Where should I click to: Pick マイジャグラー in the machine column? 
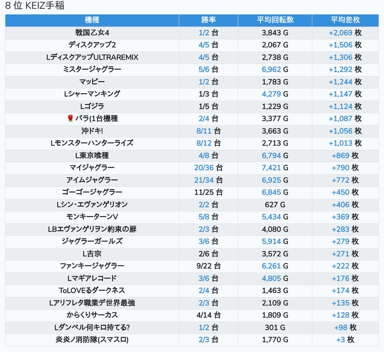click(92, 168)
